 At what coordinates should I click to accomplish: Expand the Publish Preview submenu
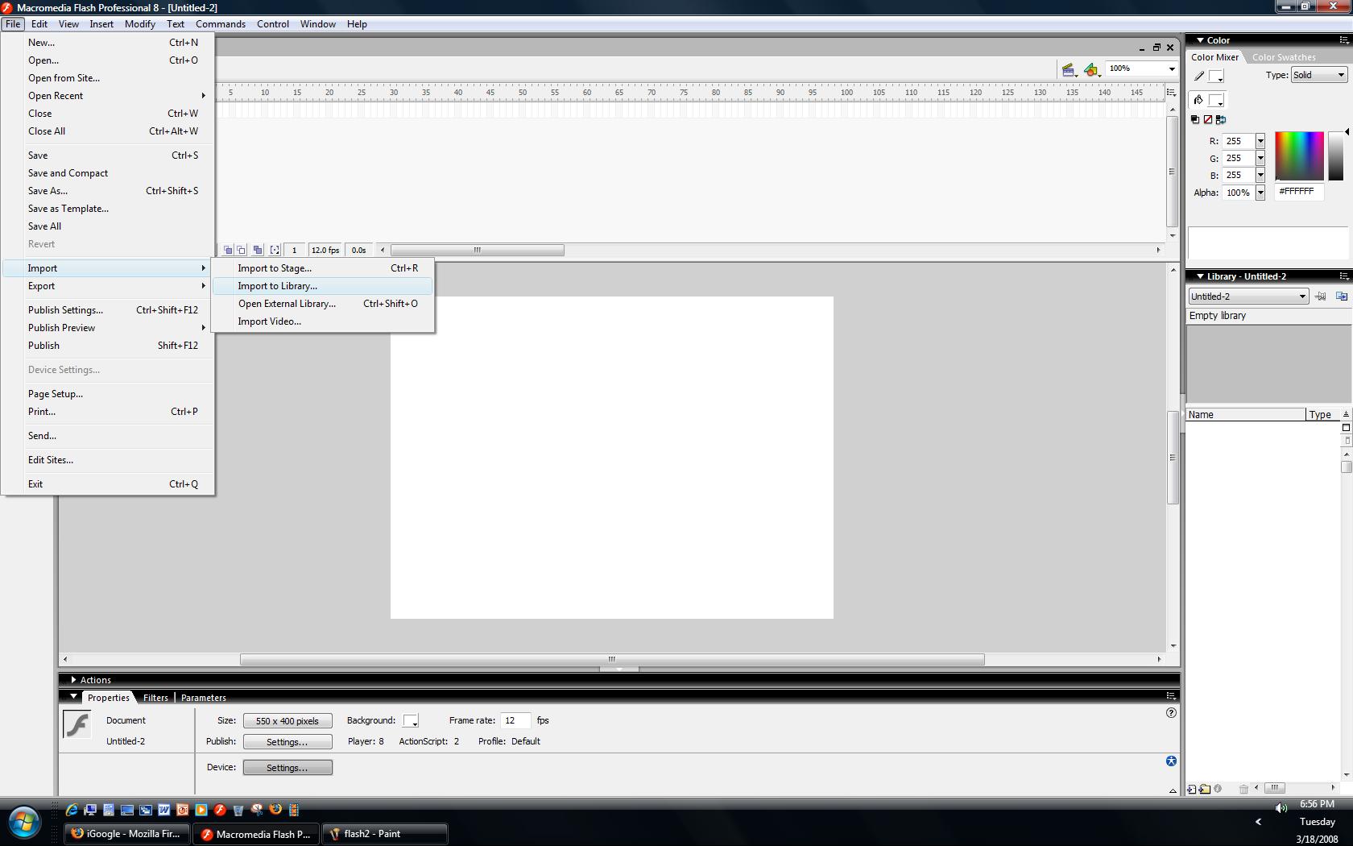[108, 328]
